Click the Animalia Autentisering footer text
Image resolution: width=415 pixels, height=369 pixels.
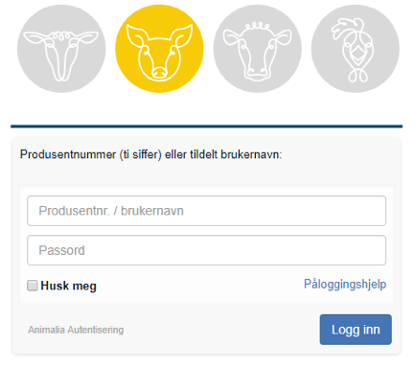click(x=76, y=330)
